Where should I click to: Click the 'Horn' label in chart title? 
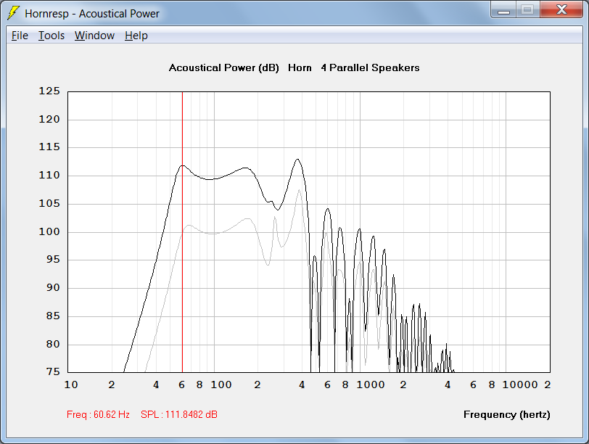point(300,67)
